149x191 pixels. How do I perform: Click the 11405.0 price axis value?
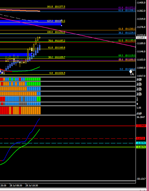coord(141,2)
